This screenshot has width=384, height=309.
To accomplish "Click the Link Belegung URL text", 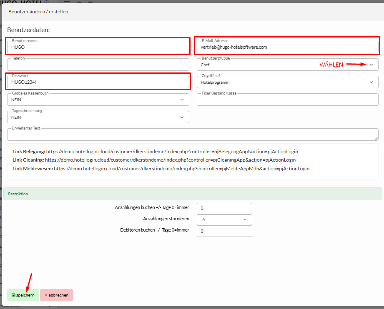I will point(172,152).
